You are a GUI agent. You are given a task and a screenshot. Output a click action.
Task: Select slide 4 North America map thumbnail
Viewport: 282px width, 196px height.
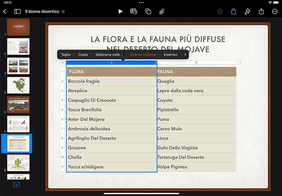pyautogui.click(x=18, y=85)
